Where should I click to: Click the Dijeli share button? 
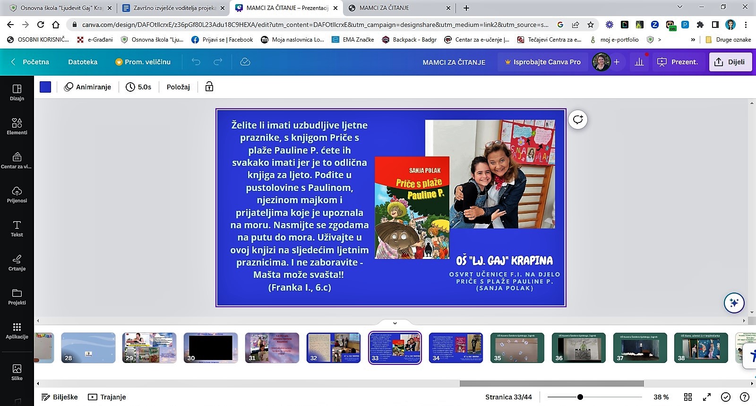pos(730,62)
